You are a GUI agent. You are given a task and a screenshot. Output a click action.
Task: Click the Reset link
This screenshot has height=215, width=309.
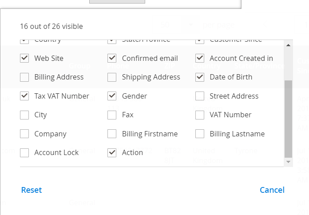(32, 190)
